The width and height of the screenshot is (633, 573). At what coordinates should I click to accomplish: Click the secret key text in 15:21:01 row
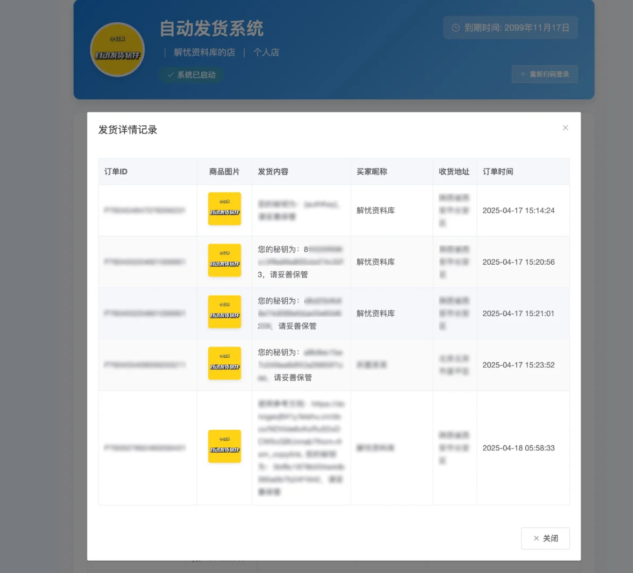[301, 314]
